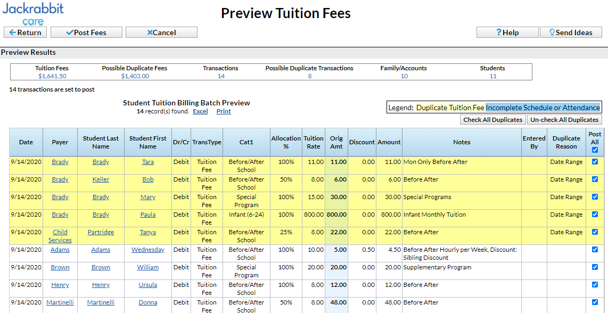Open student first name Mary
This screenshot has width=608, height=313.
pyautogui.click(x=147, y=197)
